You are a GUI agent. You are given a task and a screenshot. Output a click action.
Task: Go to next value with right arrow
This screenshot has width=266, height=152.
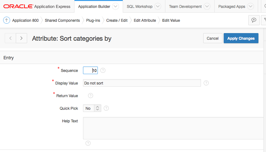click(x=21, y=38)
